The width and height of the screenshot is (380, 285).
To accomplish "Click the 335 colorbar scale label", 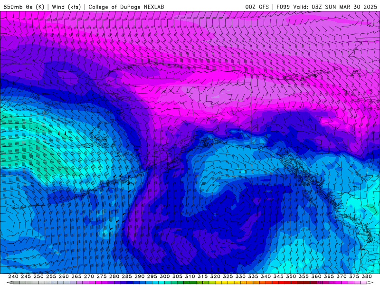I will (253, 276).
